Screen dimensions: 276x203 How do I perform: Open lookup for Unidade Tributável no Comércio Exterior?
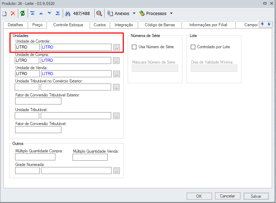tap(116, 87)
